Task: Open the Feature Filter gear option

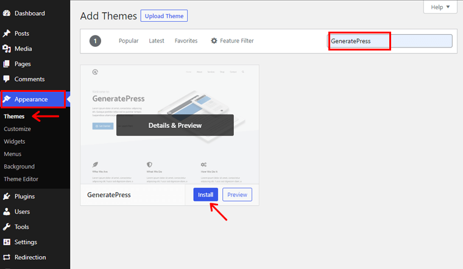Action: coord(232,41)
